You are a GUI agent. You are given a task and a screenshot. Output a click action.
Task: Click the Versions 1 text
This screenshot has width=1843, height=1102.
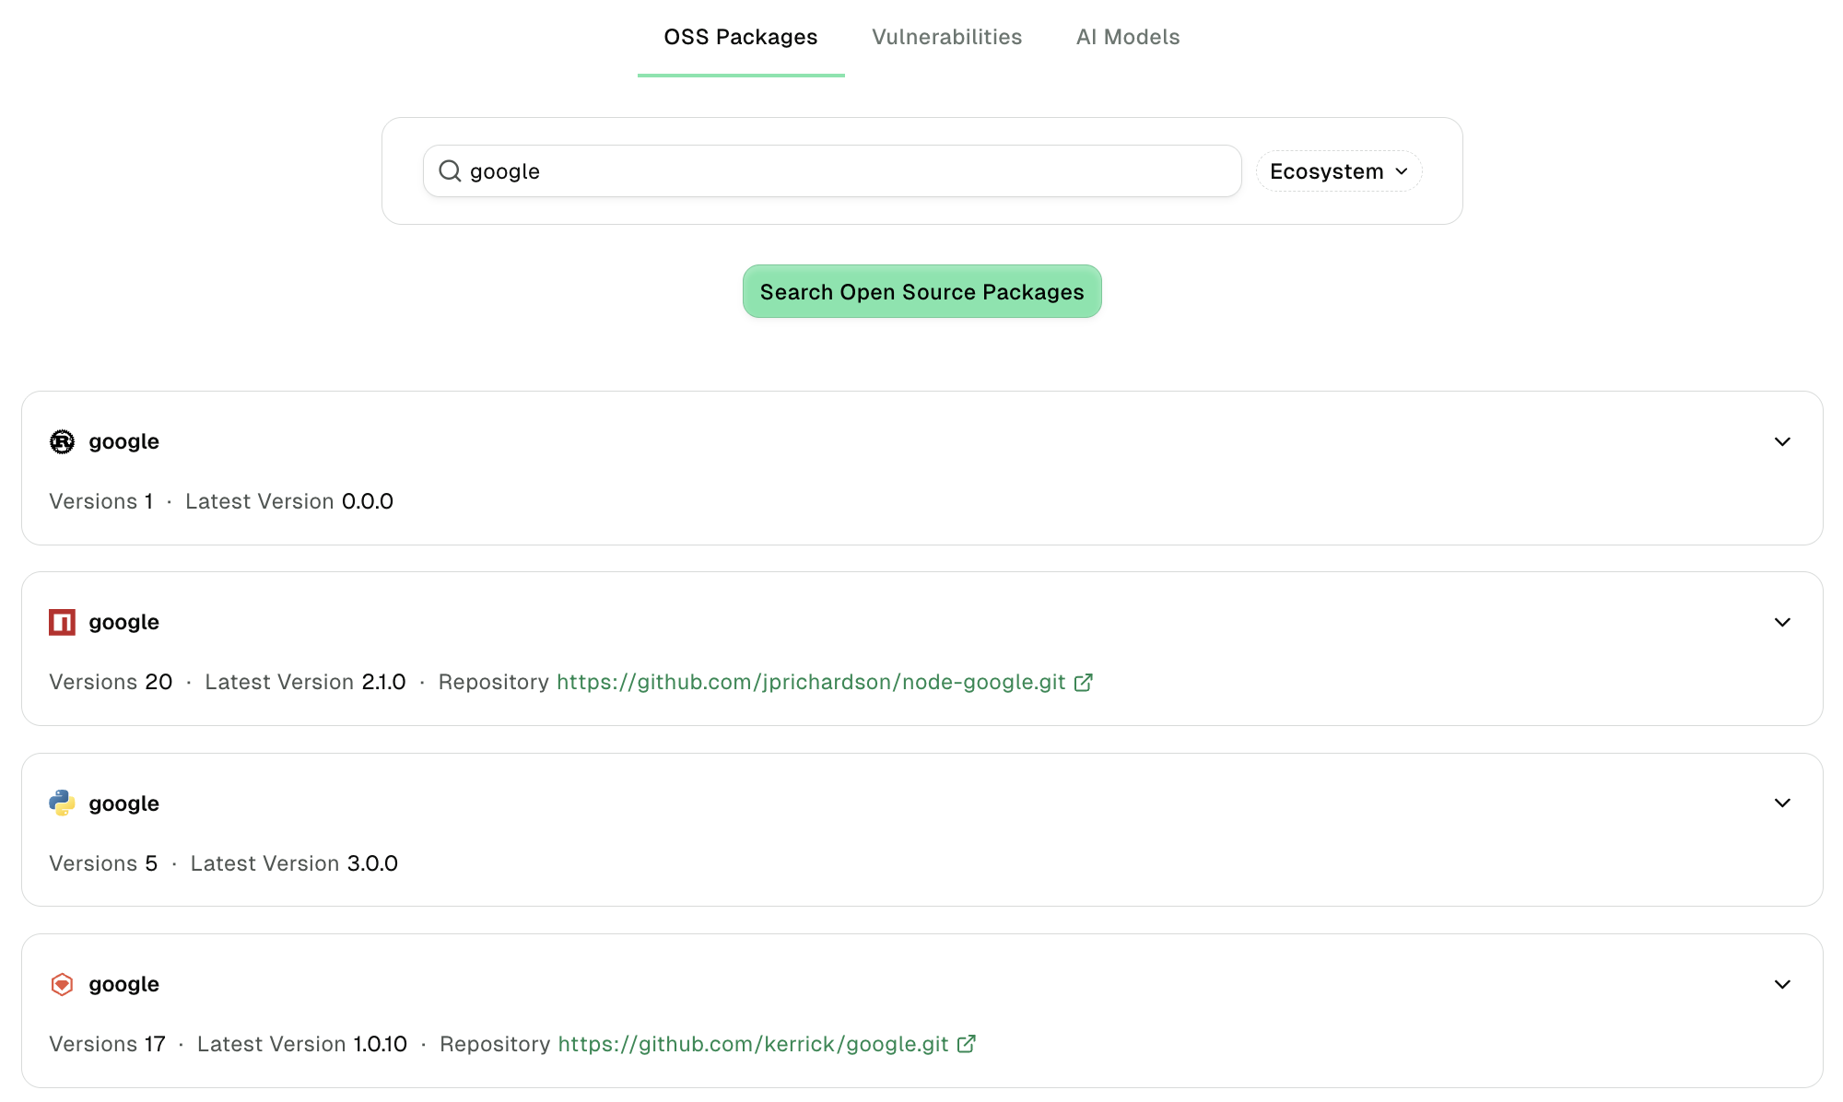[100, 501]
